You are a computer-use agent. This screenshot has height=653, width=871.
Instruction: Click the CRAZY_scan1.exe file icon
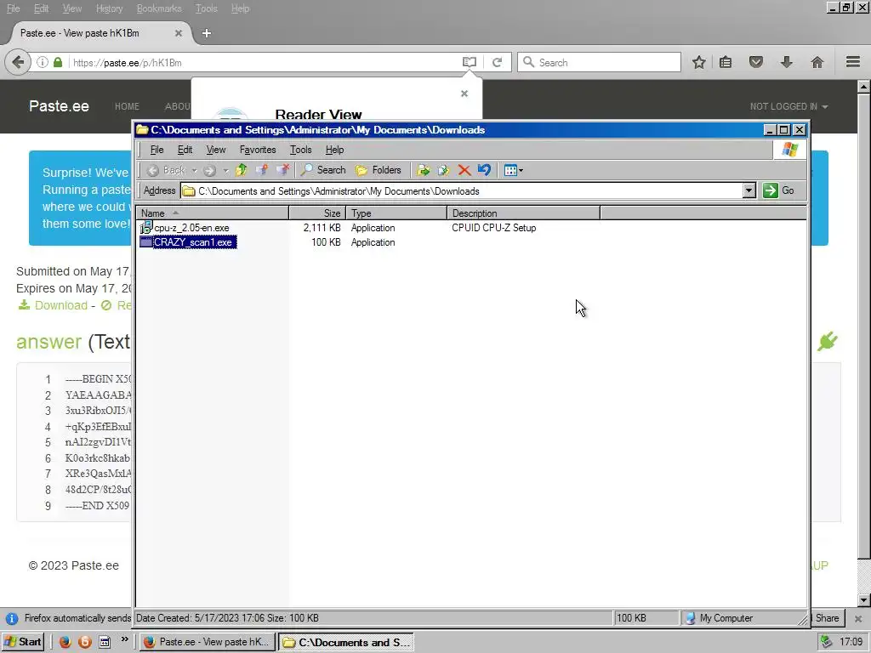pyautogui.click(x=145, y=242)
